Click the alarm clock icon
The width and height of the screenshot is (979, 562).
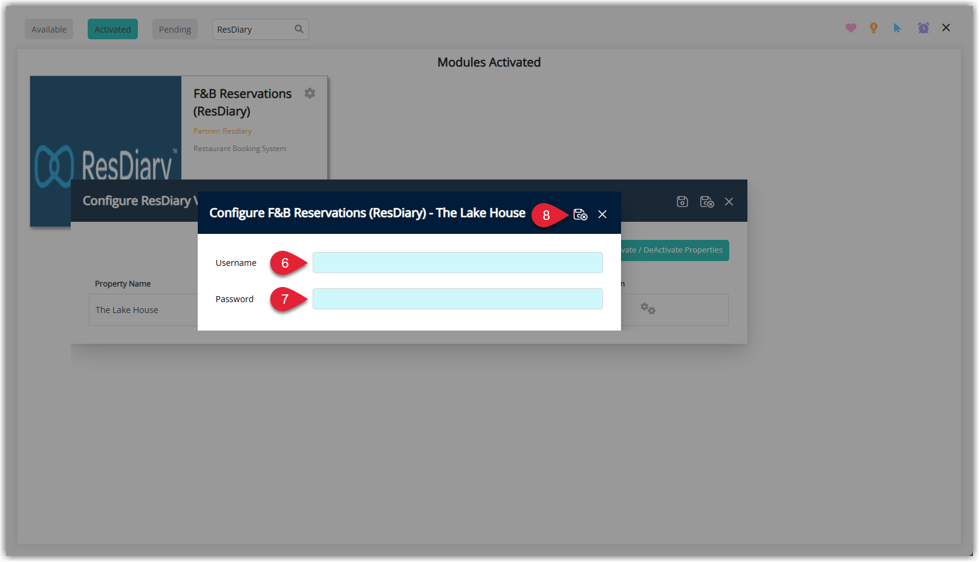click(923, 28)
